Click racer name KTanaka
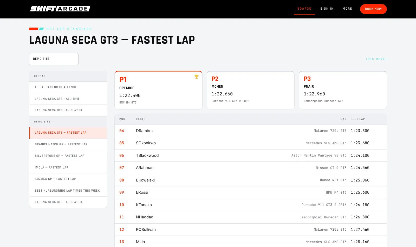This screenshot has height=247, width=416. click(x=144, y=205)
